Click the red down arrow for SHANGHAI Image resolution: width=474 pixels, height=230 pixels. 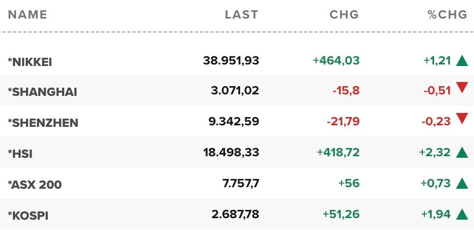click(x=462, y=88)
